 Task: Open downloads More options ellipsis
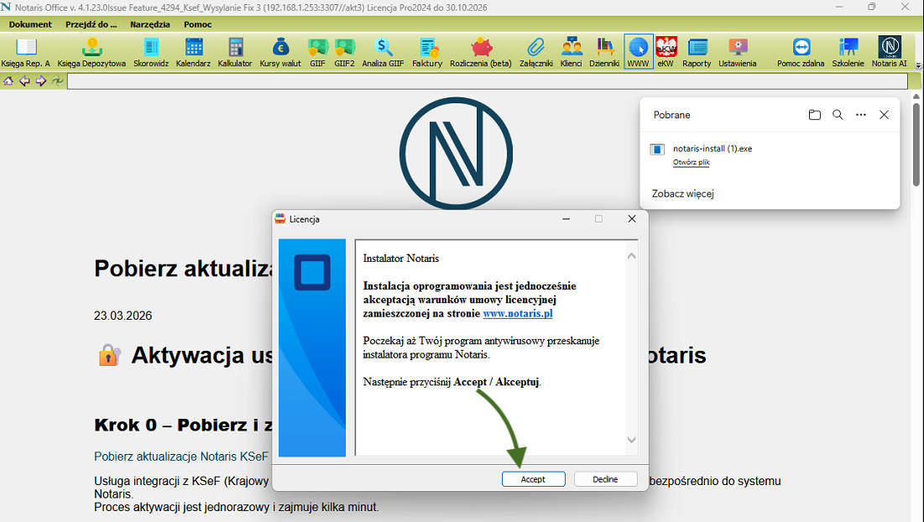click(x=861, y=115)
